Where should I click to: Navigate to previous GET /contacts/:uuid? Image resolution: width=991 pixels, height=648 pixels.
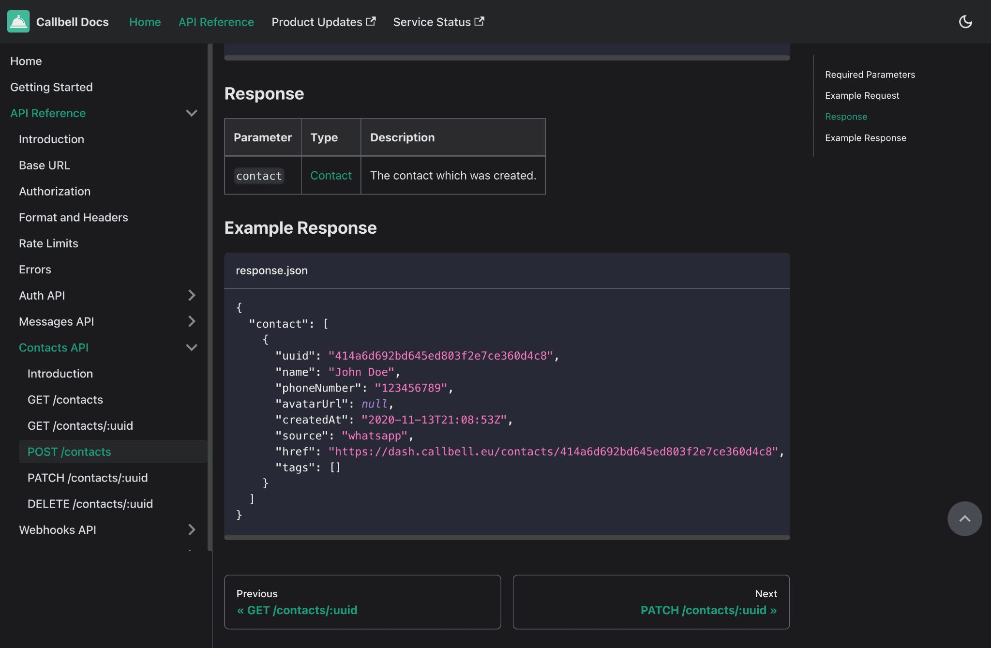[x=362, y=602]
